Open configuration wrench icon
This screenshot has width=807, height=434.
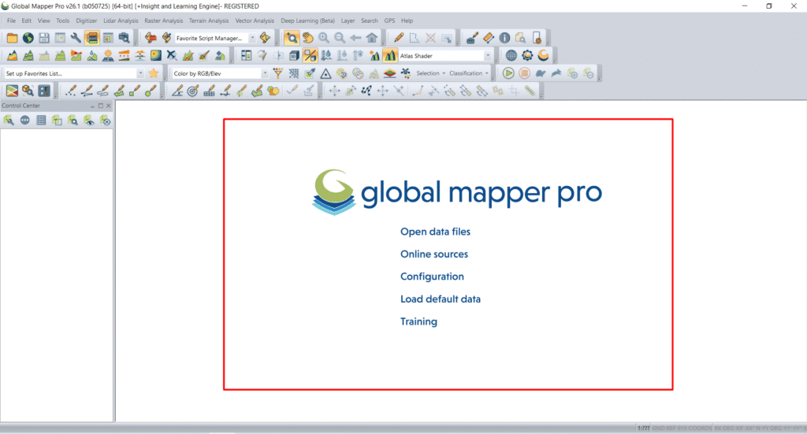click(x=76, y=38)
